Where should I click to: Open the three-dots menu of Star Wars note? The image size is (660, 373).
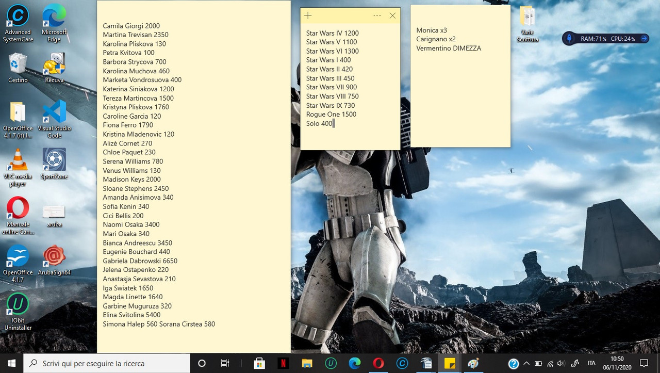(377, 15)
